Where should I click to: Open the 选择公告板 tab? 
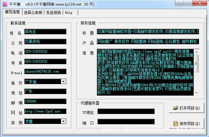[33, 12]
